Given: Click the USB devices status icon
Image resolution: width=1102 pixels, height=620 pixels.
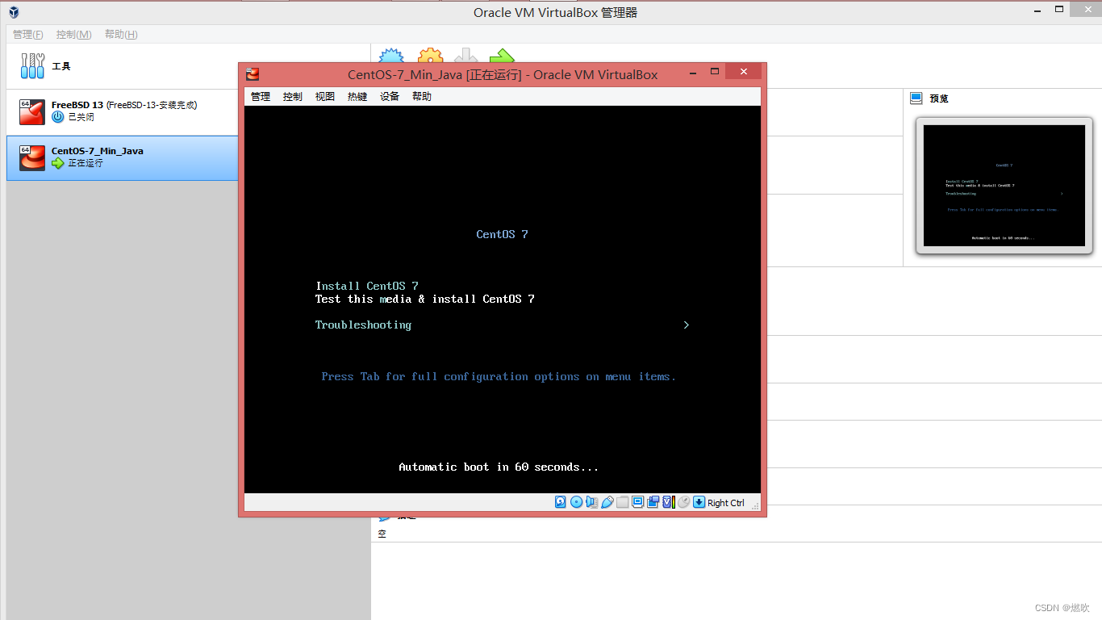Looking at the screenshot, I should (607, 502).
